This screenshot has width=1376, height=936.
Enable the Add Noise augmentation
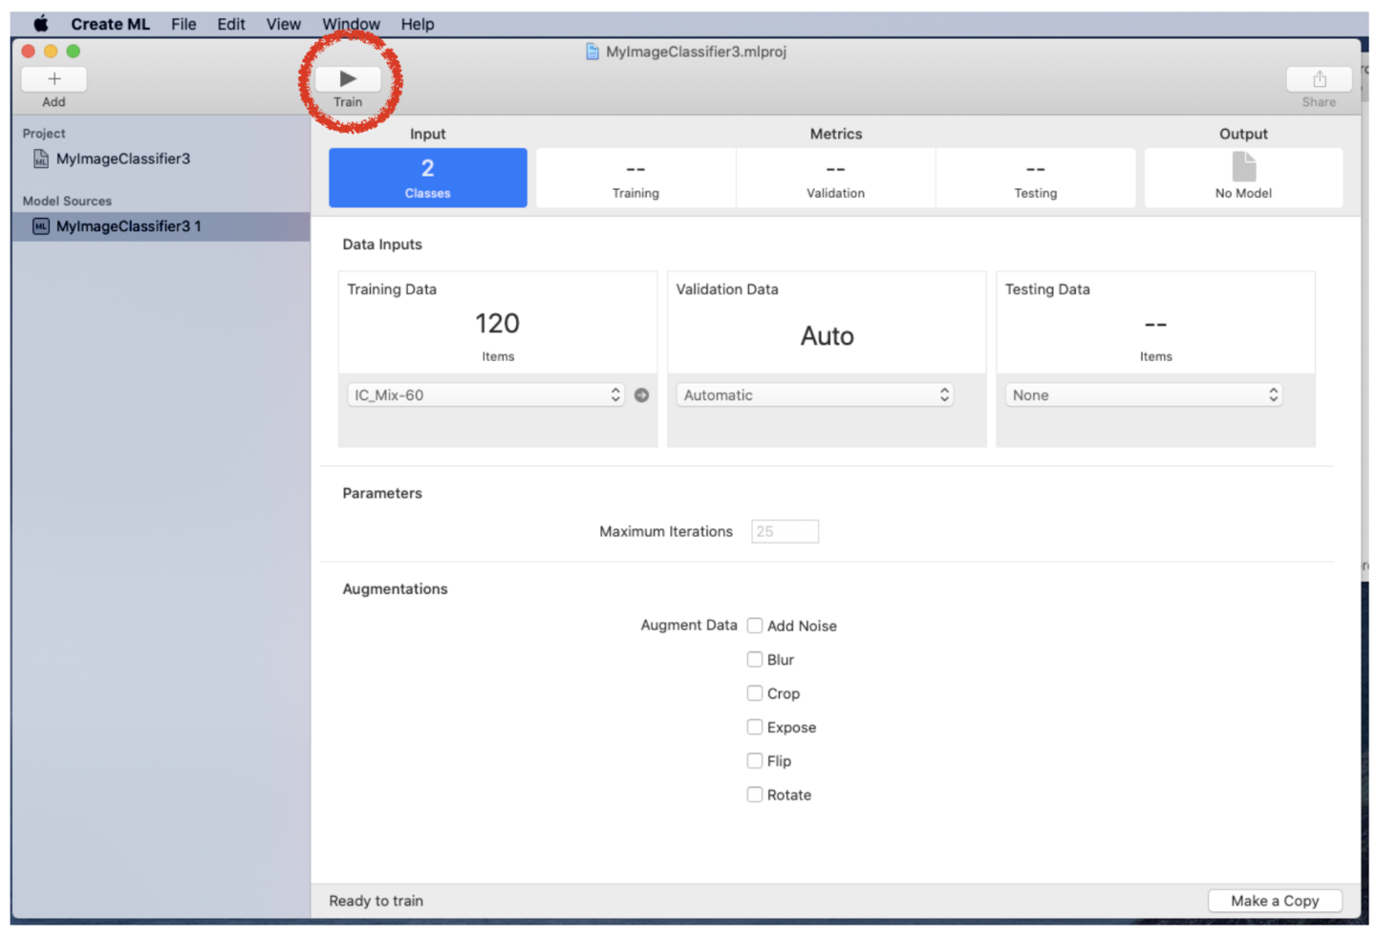(755, 626)
